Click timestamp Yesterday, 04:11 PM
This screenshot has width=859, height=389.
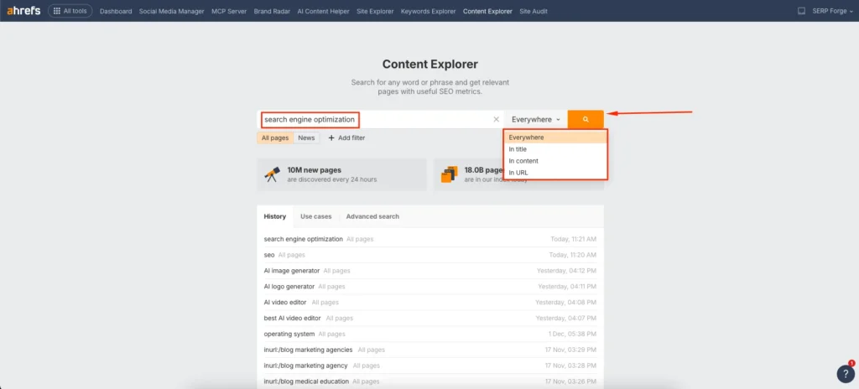click(x=568, y=287)
